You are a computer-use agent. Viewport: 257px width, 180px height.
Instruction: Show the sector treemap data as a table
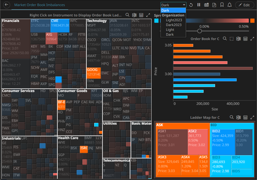click(x=141, y=15)
